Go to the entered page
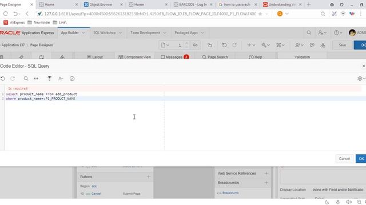 pos(195,45)
